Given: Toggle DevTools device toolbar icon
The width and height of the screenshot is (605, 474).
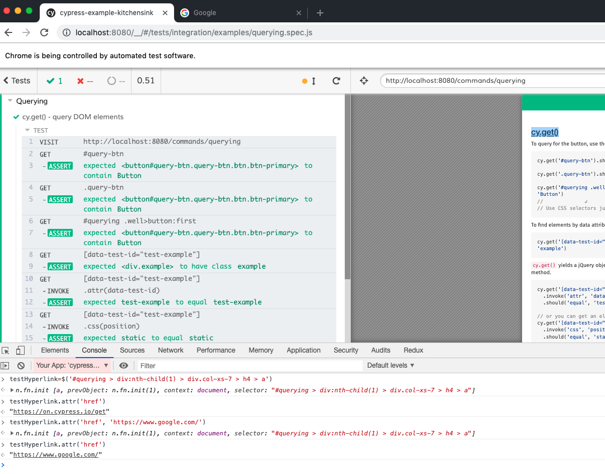Looking at the screenshot, I should tap(21, 350).
